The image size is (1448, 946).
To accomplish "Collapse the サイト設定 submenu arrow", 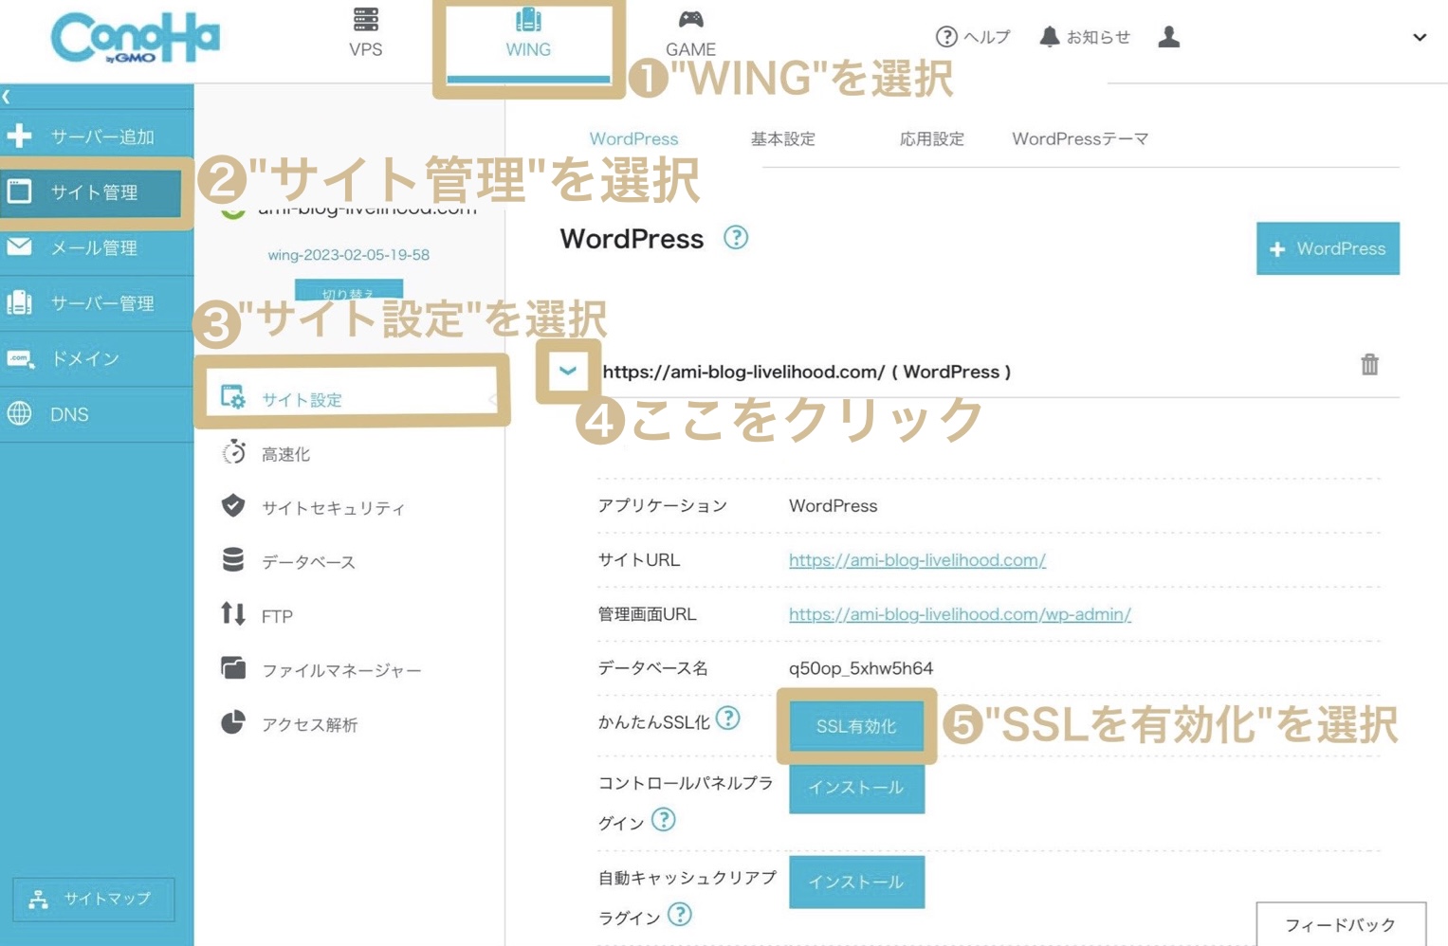I will coord(493,399).
